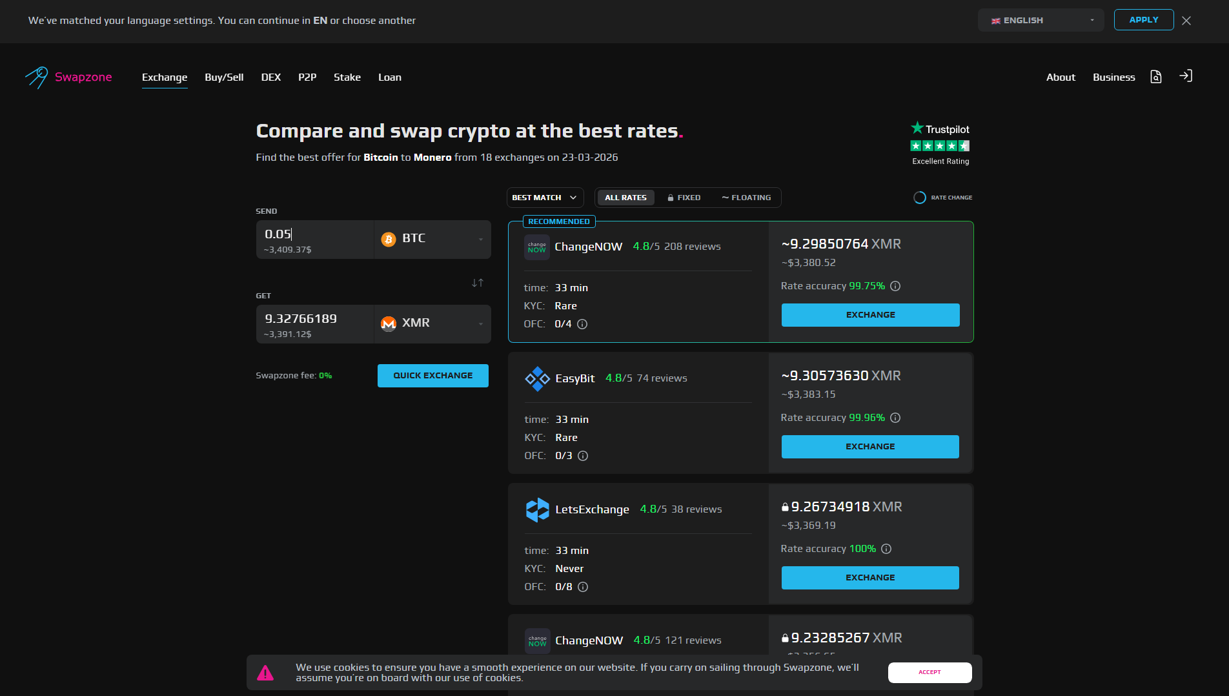Close the language settings banner
Image resolution: width=1229 pixels, height=696 pixels.
(1186, 21)
